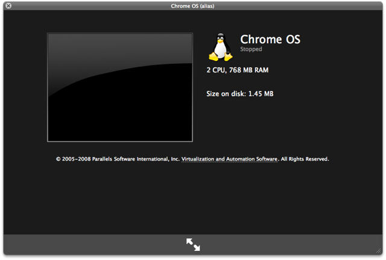
Task: Click the "768 MB RAM" memory text
Action: pyautogui.click(x=250, y=70)
